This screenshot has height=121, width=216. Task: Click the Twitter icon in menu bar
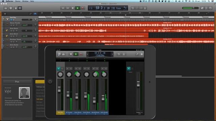[x=163, y=1]
